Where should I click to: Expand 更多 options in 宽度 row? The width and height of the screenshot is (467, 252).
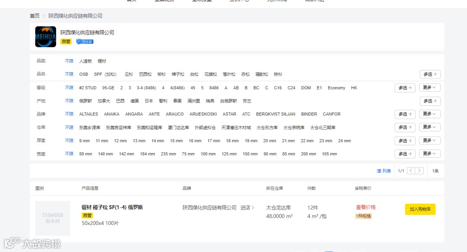[x=429, y=153]
